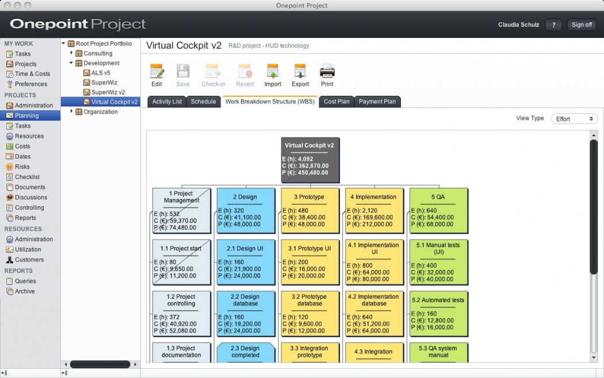Open Utilization under Resources

(28, 249)
